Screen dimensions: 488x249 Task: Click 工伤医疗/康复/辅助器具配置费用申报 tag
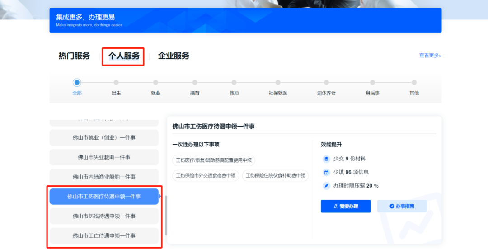click(x=214, y=160)
